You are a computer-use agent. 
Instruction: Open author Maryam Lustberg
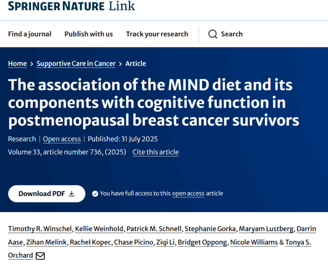point(266,229)
